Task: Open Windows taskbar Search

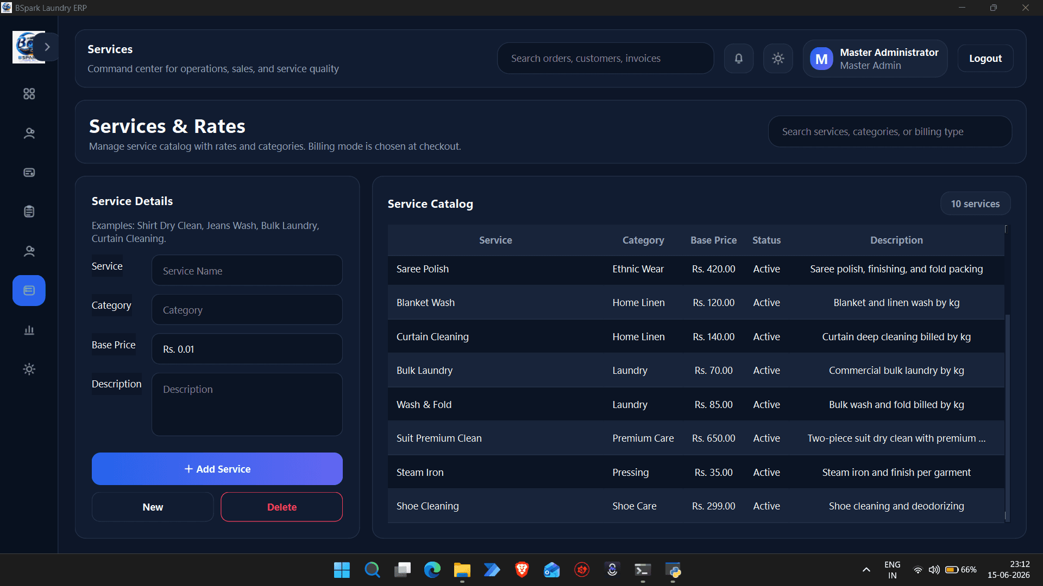Action: 372,570
